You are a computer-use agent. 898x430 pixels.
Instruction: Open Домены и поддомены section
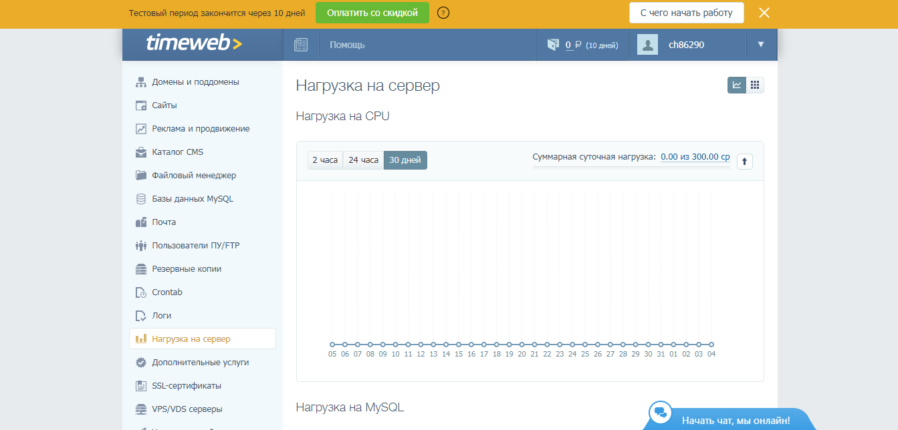195,82
